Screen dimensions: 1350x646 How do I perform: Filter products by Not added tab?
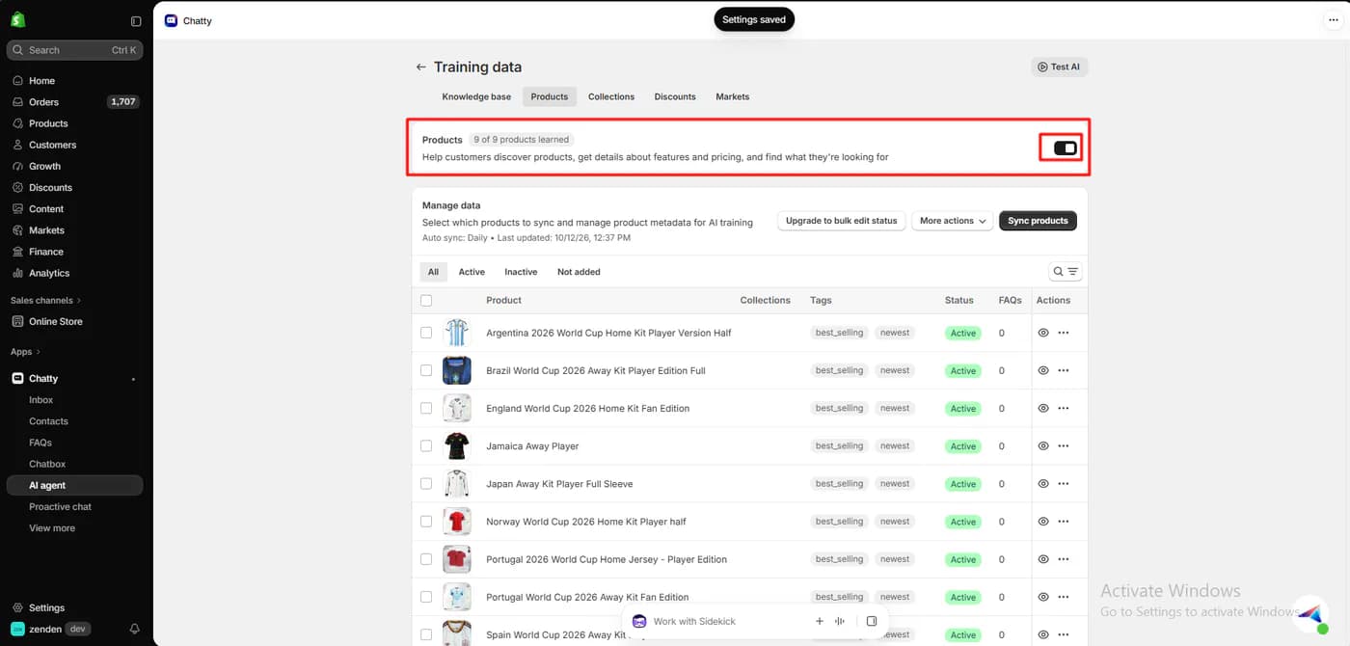[579, 272]
